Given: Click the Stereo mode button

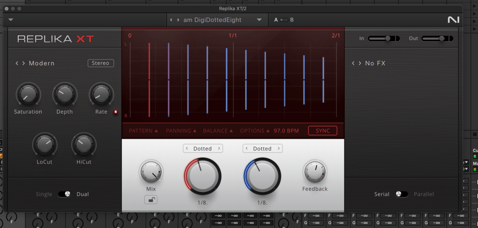Looking at the screenshot, I should pyautogui.click(x=100, y=63).
